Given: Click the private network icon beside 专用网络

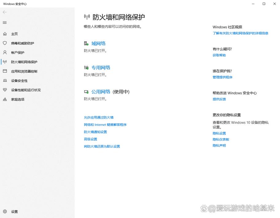Looking at the screenshot, I should [86, 67].
